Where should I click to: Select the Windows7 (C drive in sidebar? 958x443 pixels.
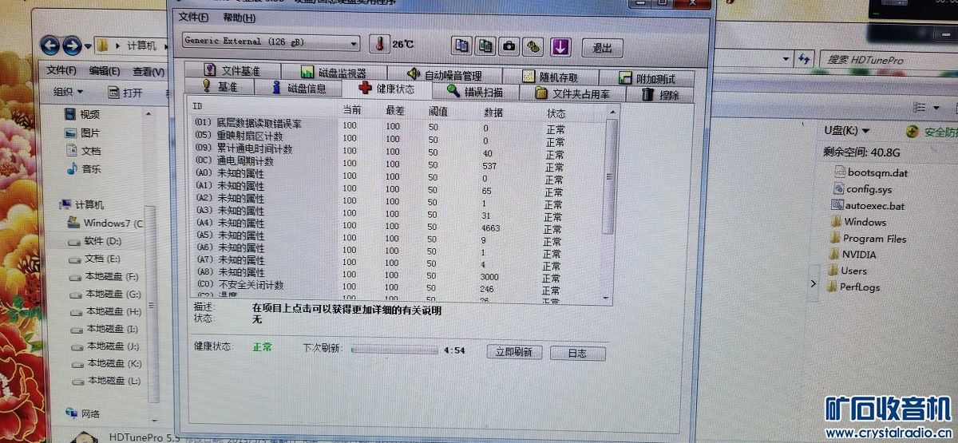105,223
